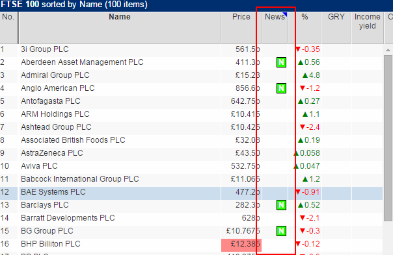Click BAE Systems change -0.91

308,192
